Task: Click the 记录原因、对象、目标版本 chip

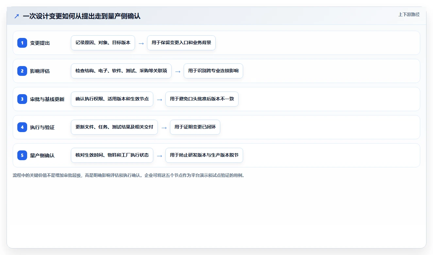Action: [103, 43]
